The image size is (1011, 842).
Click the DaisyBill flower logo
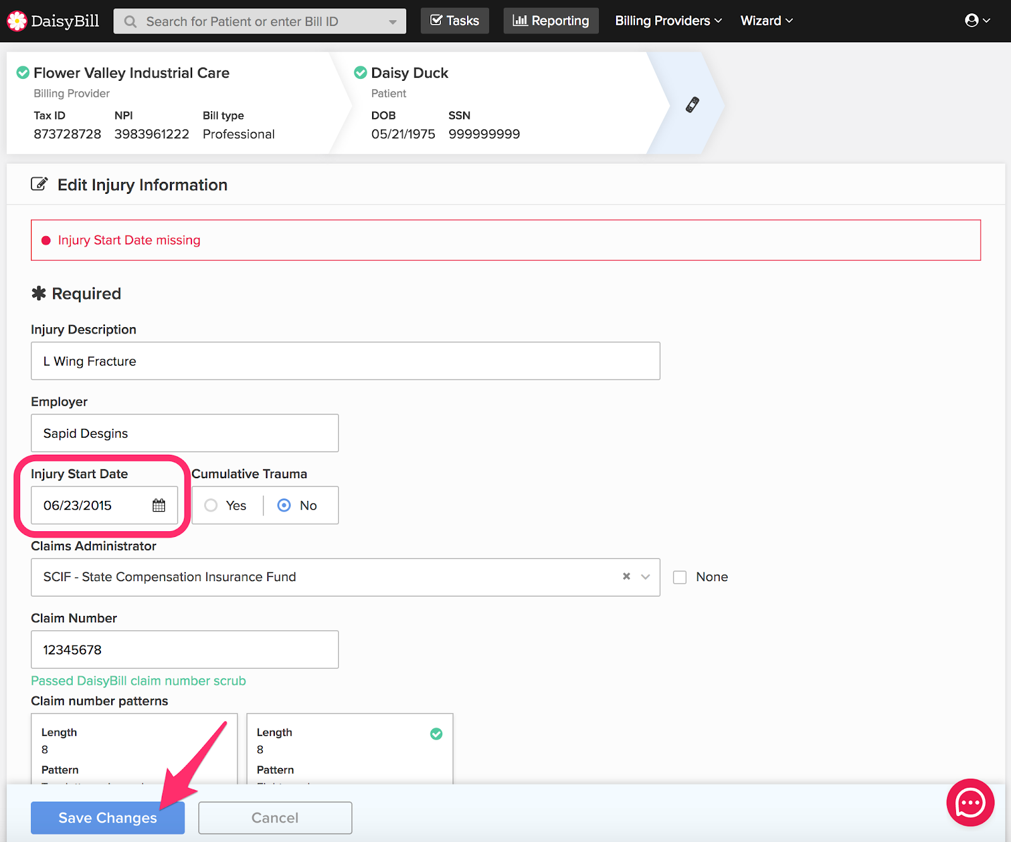coord(17,21)
